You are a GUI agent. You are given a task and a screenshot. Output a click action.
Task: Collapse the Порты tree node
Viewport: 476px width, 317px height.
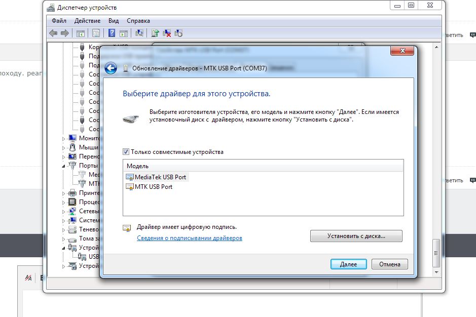[x=64, y=166]
